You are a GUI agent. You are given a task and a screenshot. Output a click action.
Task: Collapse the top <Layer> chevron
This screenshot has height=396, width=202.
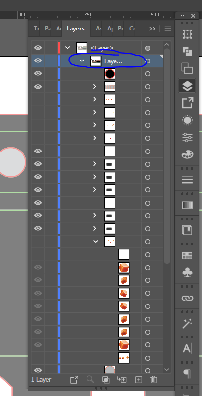[68, 48]
